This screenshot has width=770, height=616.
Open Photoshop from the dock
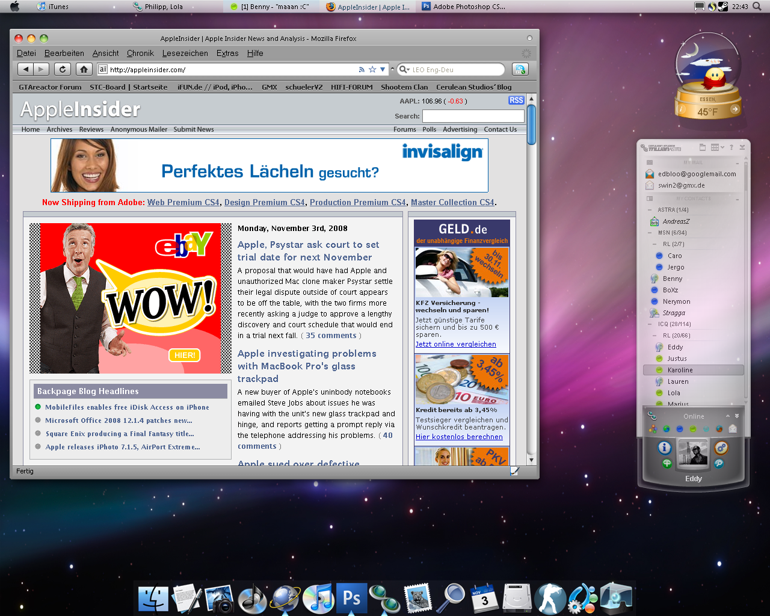[x=351, y=598]
